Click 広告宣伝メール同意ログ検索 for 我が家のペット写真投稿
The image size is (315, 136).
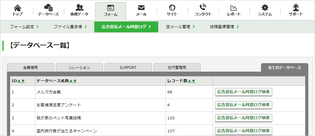pyautogui.click(x=243, y=118)
